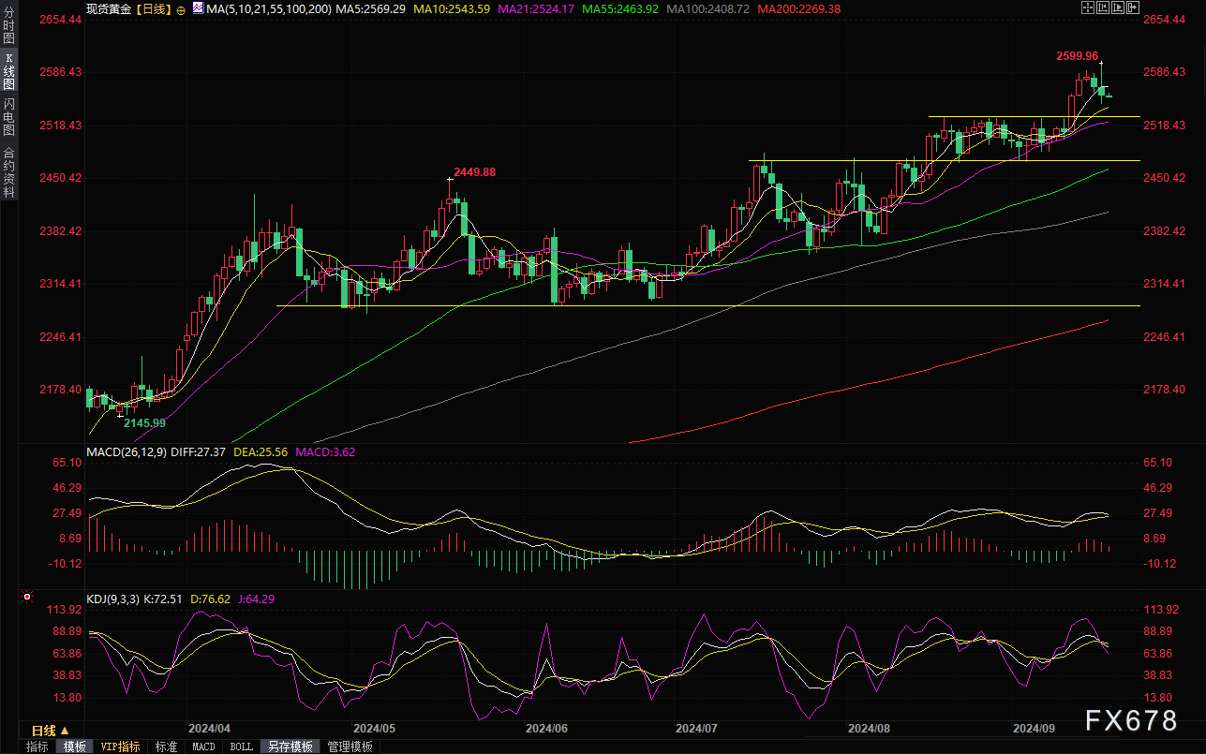The height and width of the screenshot is (754, 1206).
Task: Apply the MACD template
Action: point(203,747)
